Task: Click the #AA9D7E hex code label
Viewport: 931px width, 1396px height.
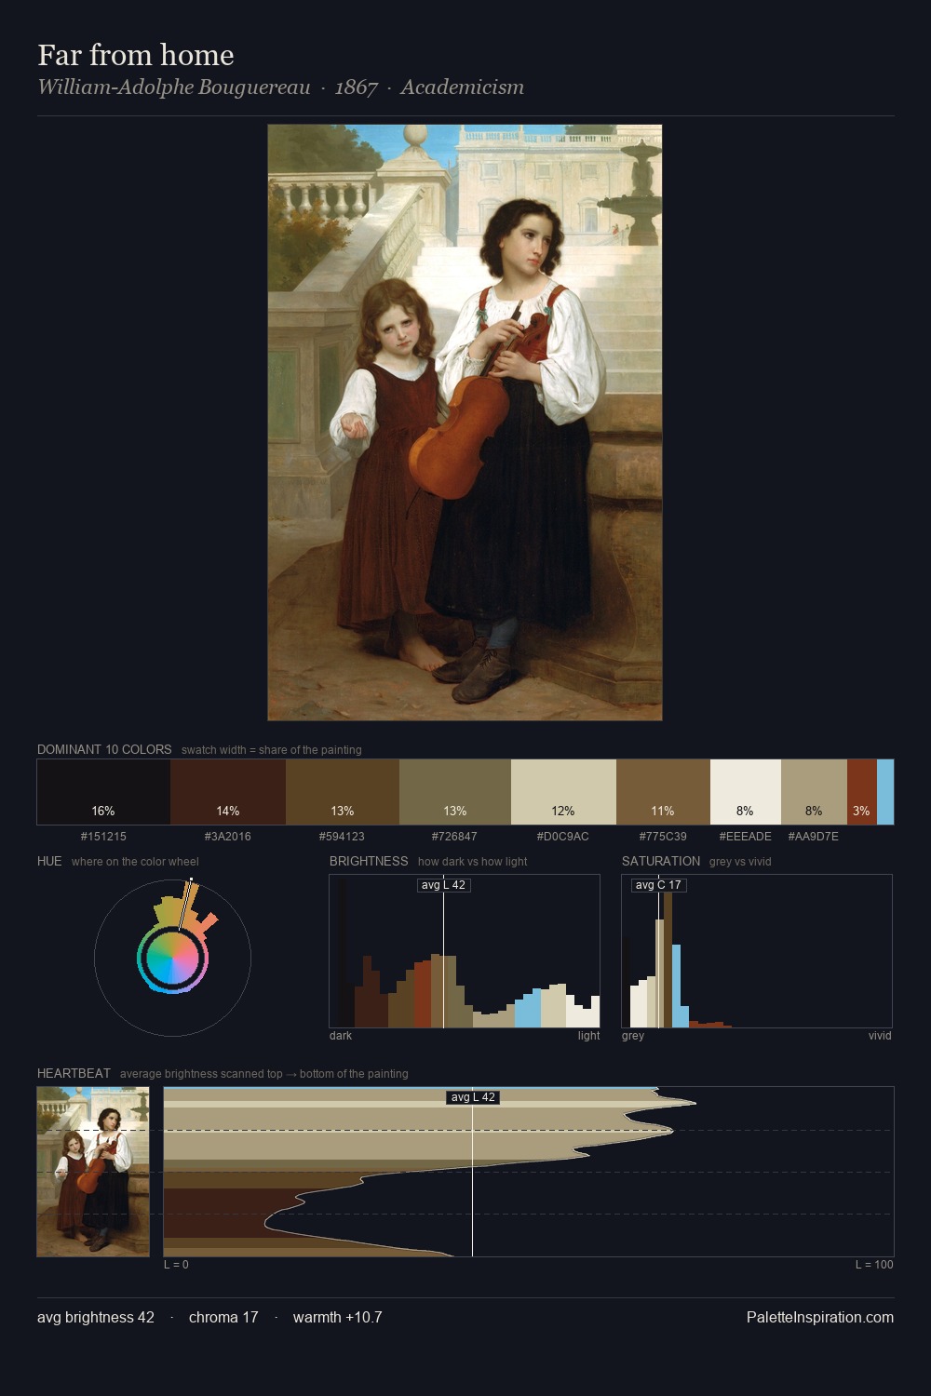Action: point(814,837)
